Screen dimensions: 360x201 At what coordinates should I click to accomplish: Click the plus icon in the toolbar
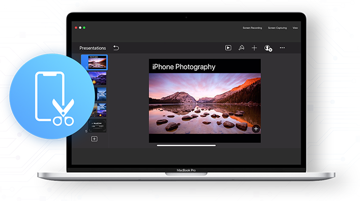[x=254, y=48]
